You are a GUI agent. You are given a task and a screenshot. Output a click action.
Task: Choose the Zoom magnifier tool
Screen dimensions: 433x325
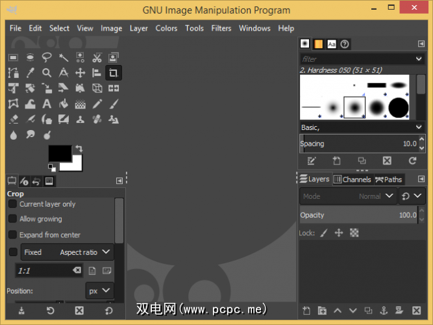tap(47, 73)
